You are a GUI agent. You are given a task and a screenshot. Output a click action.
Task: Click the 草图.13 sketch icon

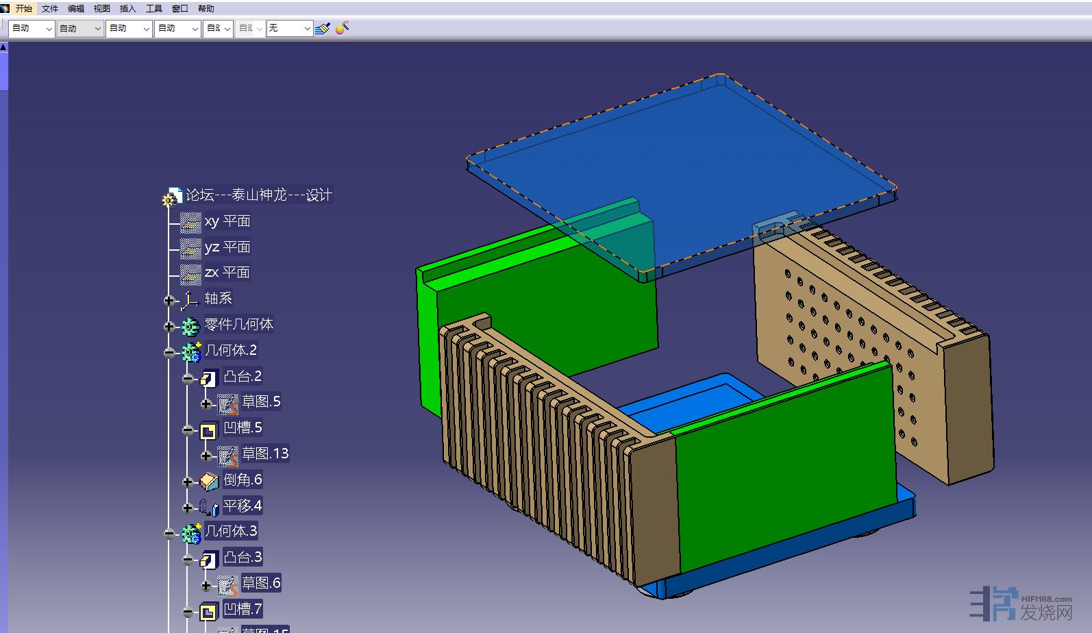[x=227, y=455]
